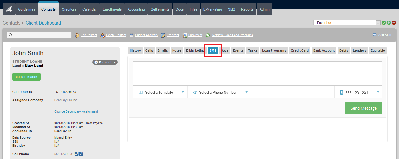Open the Enrollments main tab
The height and width of the screenshot is (159, 399).
click(112, 9)
